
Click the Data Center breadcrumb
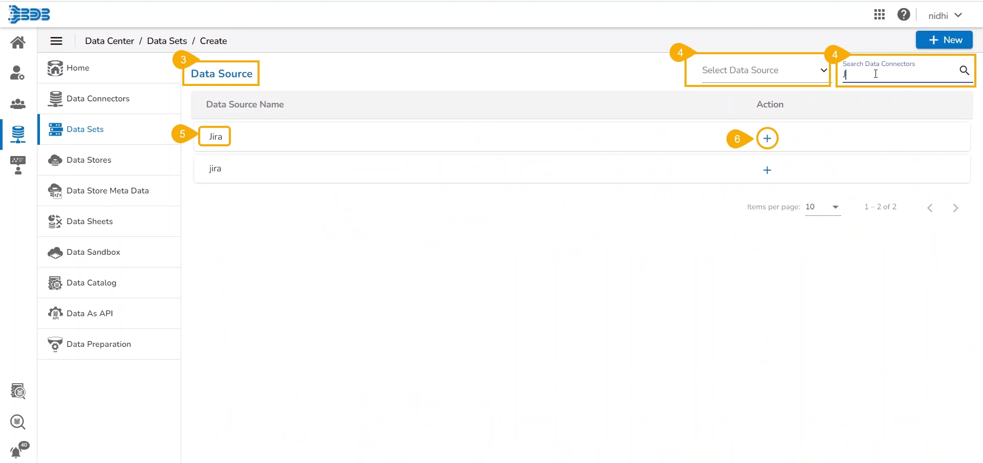pos(110,41)
